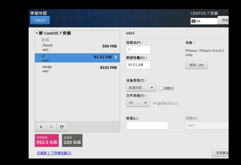Image resolution: width=241 pixels, height=165 pixels.
Task: Click the 挂载点(P) mount point field
Action: 138,50
